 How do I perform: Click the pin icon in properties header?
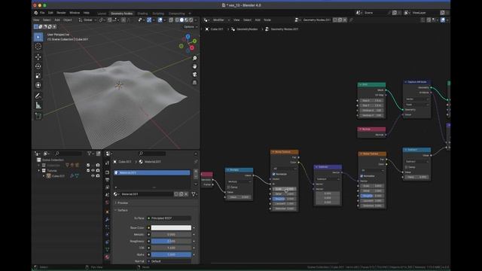tap(196, 162)
